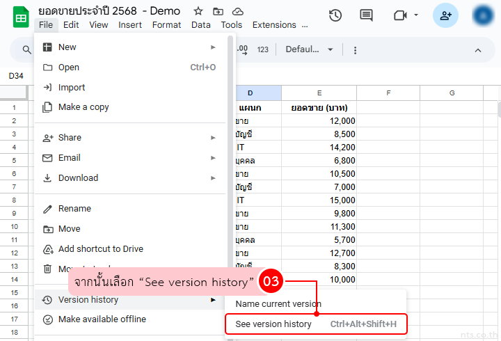Click the 123 number format button
This screenshot has height=341, width=501.
click(x=263, y=50)
